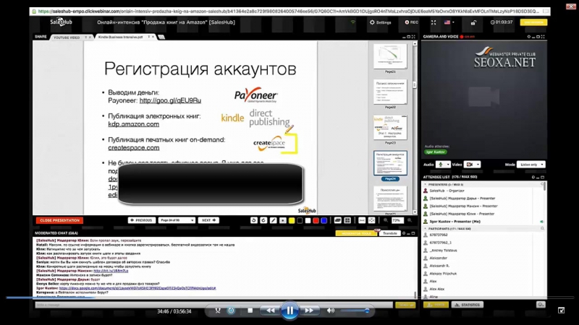Open the kdp.amazon.com link on slide

point(134,124)
